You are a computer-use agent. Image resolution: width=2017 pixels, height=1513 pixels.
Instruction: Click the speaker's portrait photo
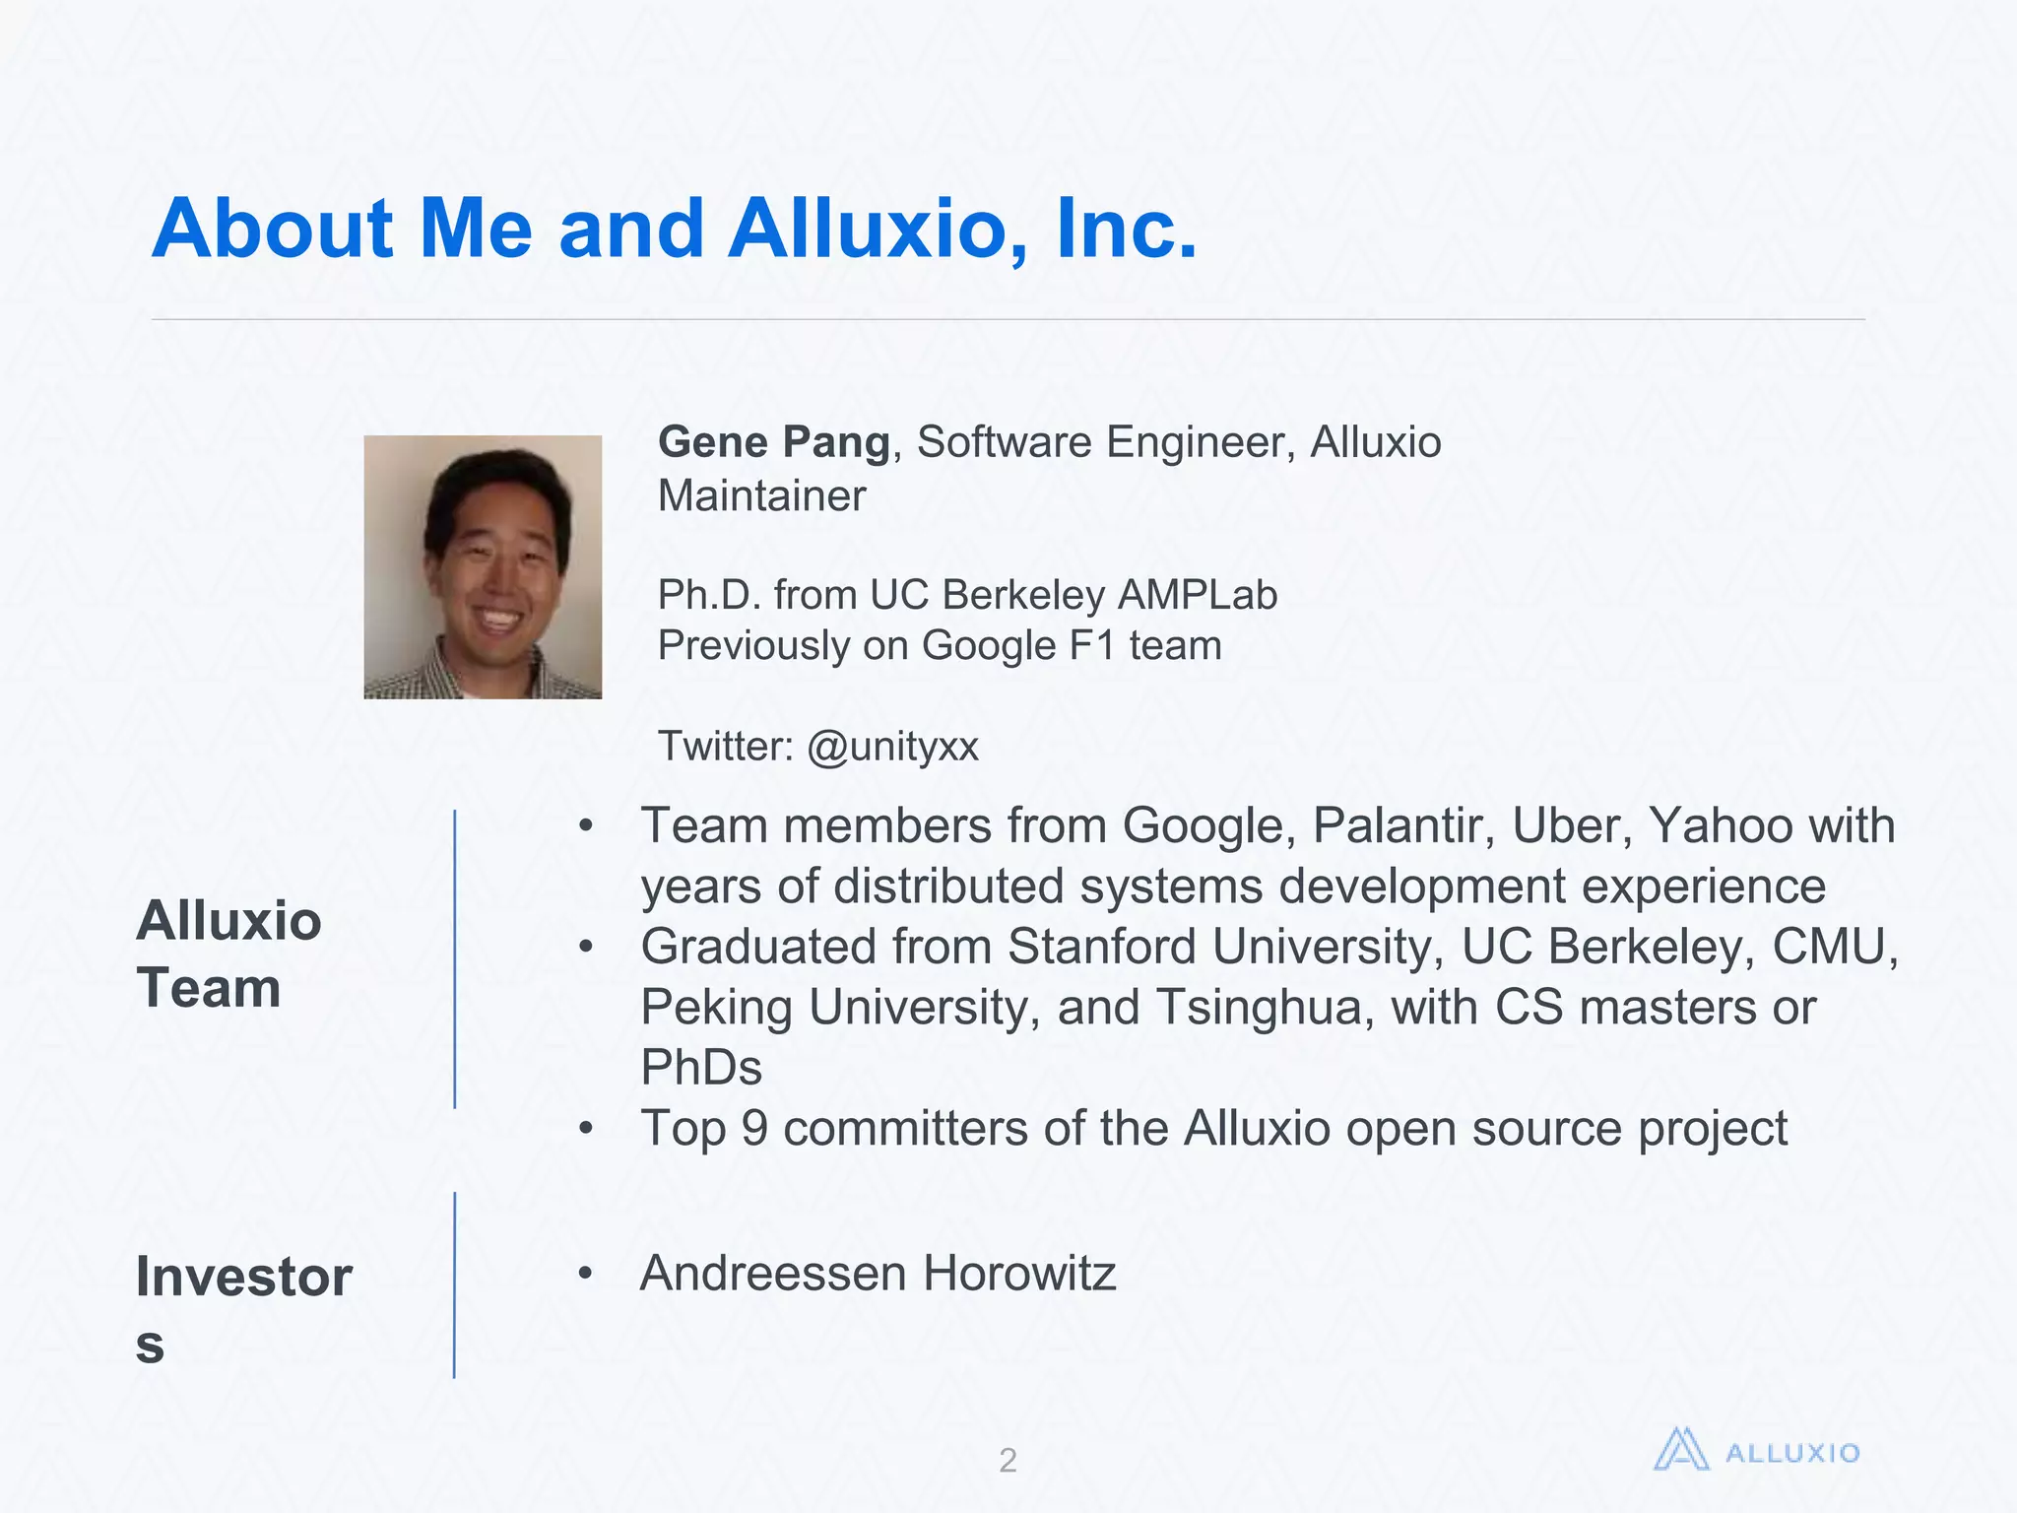tap(483, 567)
